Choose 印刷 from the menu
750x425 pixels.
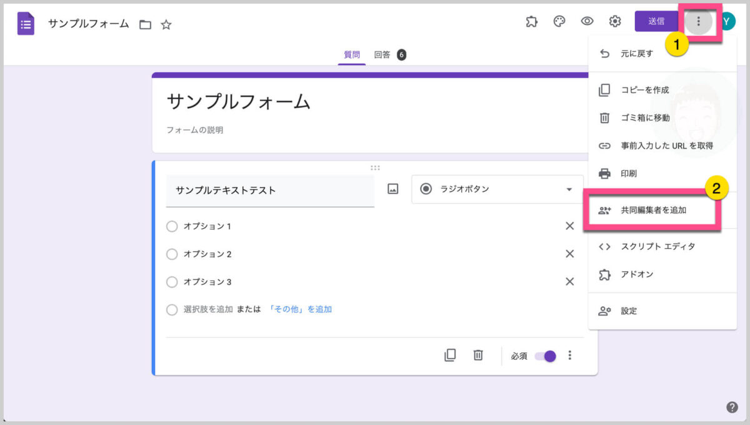[x=662, y=173]
